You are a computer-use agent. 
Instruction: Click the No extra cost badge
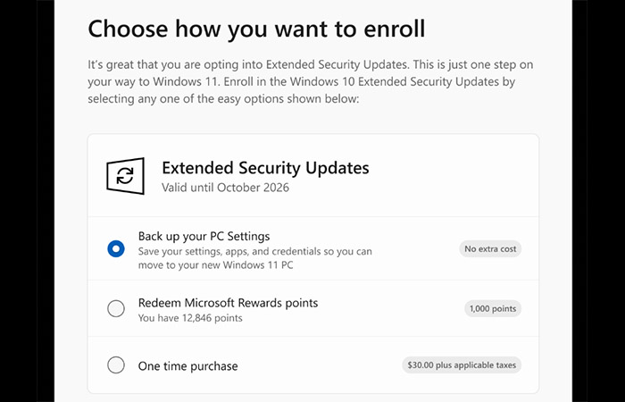(490, 249)
